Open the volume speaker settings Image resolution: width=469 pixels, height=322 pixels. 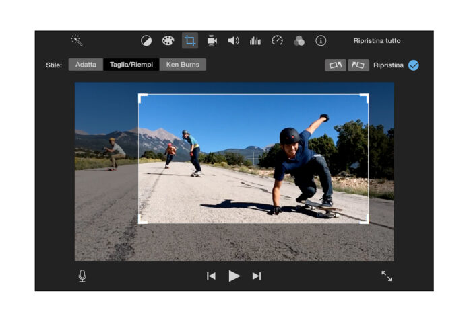(x=233, y=40)
